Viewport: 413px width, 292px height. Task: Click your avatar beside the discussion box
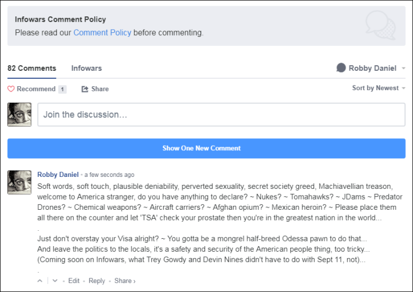[19, 115]
